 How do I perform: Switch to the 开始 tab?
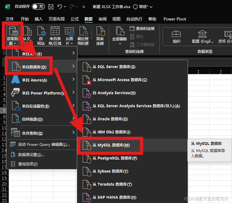pyautogui.click(x=24, y=19)
